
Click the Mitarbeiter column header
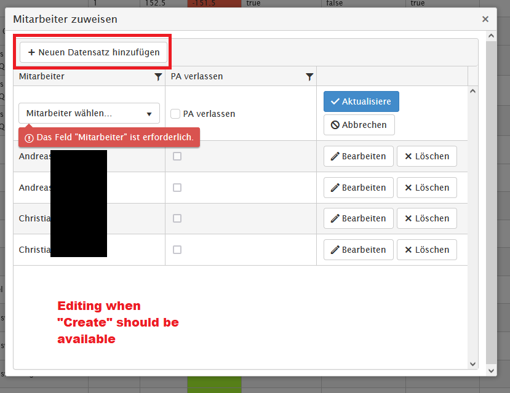click(x=42, y=77)
